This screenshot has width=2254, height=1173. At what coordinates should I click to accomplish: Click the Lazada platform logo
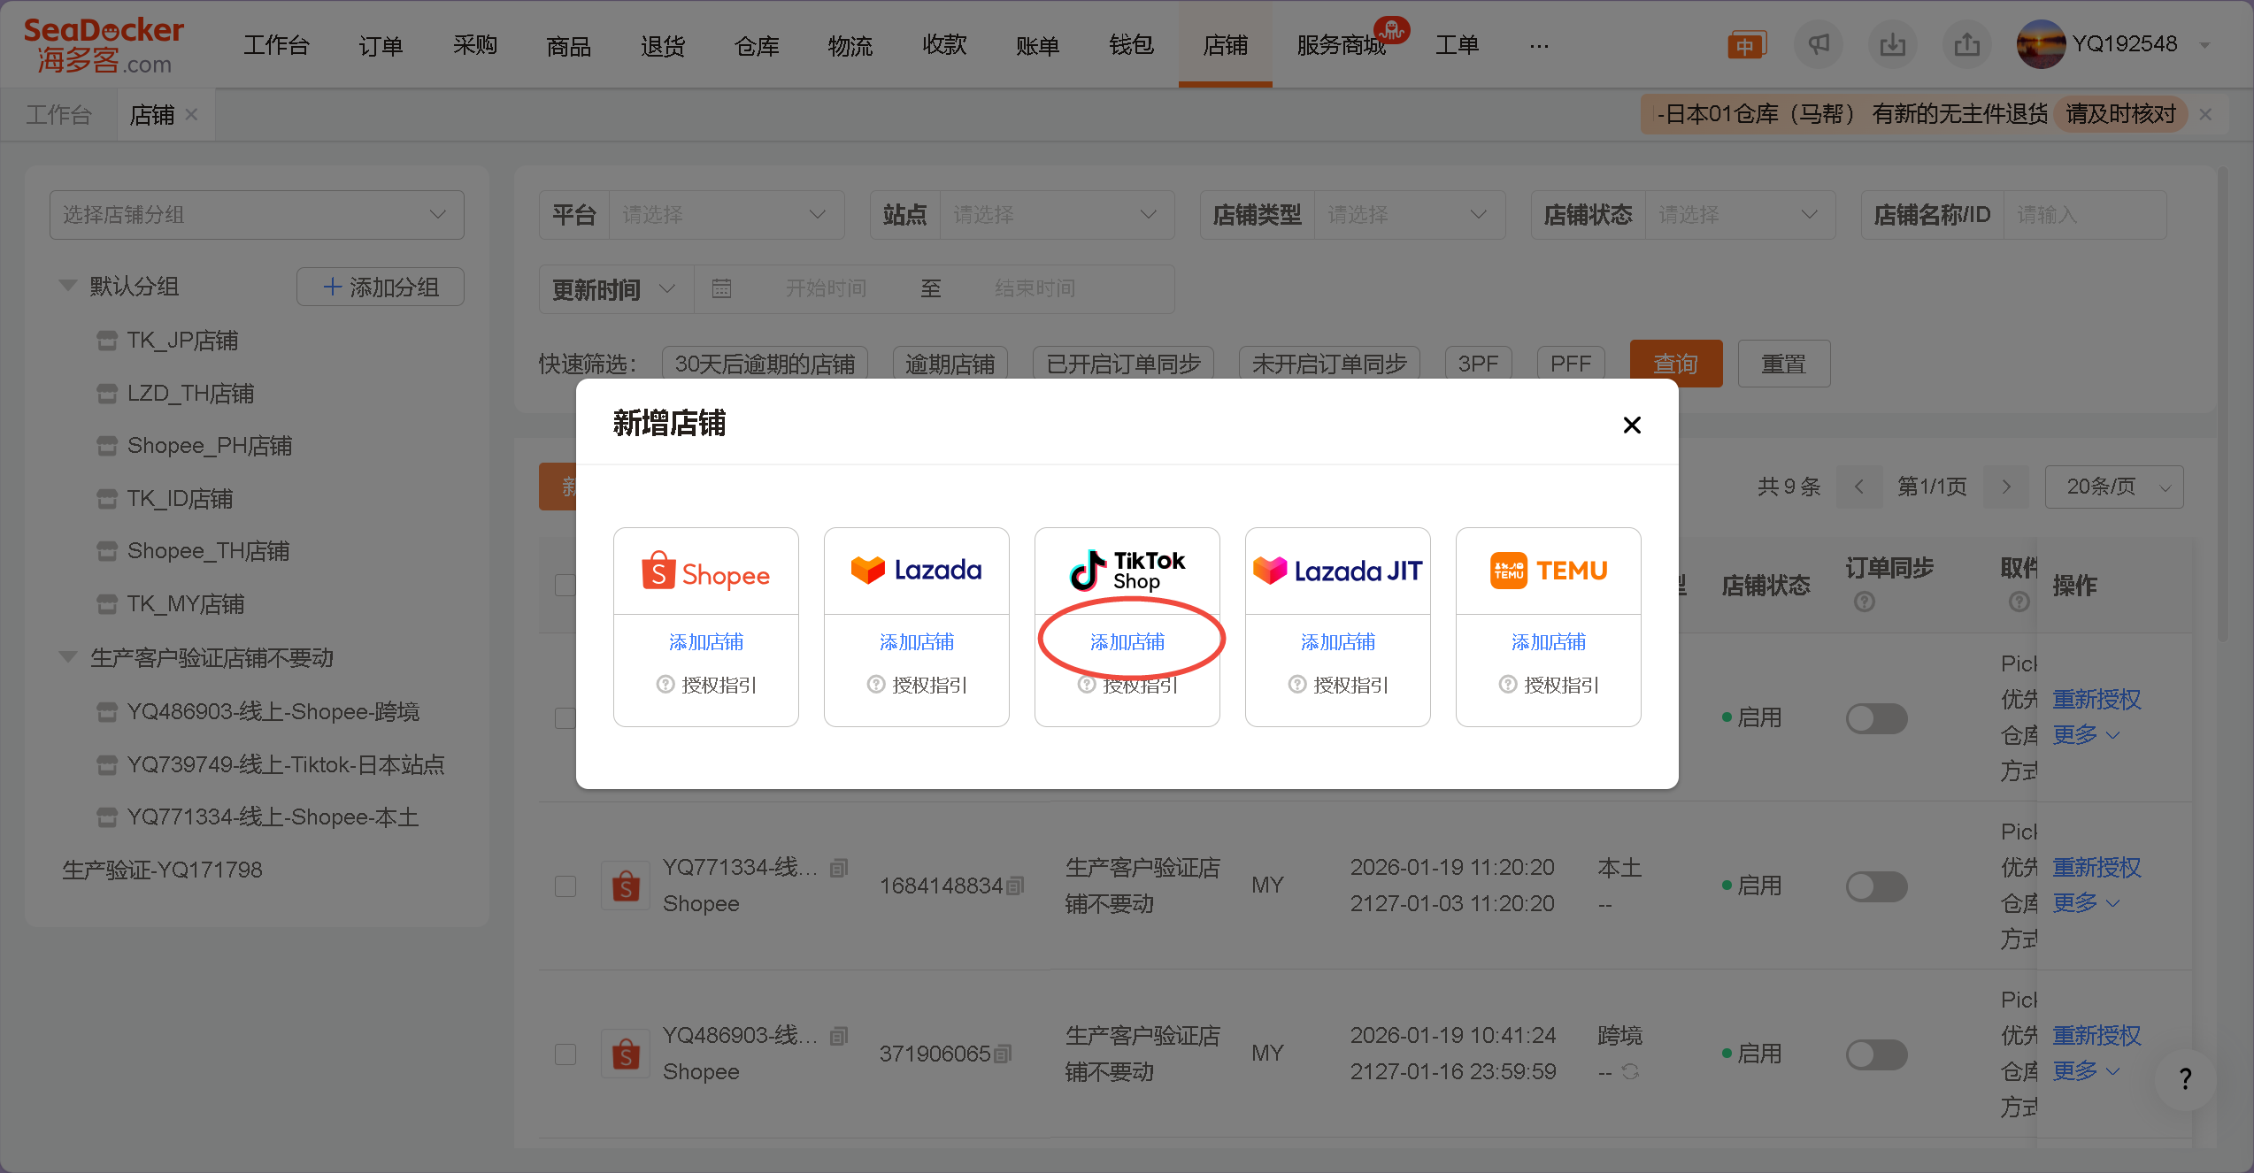pos(916,570)
